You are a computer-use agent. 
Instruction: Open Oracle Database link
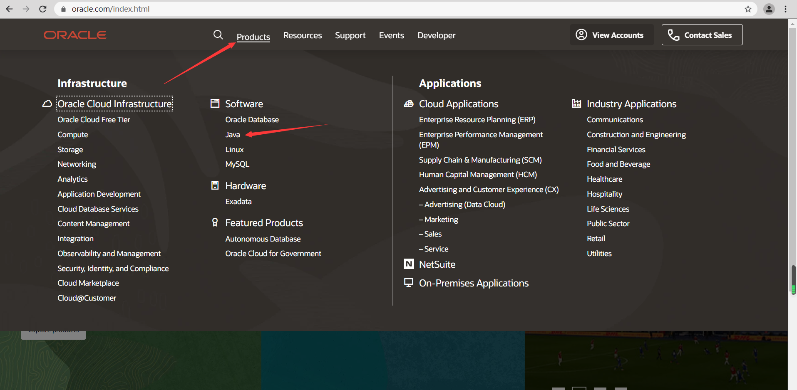[x=252, y=120]
